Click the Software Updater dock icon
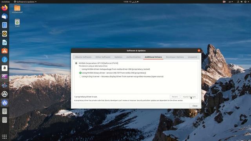The image size is (251, 141). (4, 94)
